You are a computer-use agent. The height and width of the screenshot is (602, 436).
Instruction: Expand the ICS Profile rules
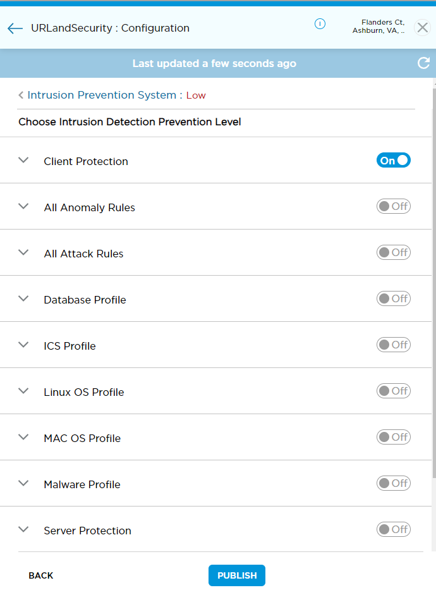23,345
